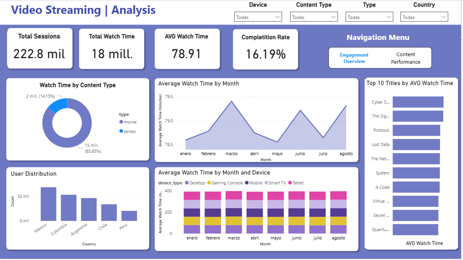
Task: Select the Total Sessions KPI card
Action: coord(40,48)
